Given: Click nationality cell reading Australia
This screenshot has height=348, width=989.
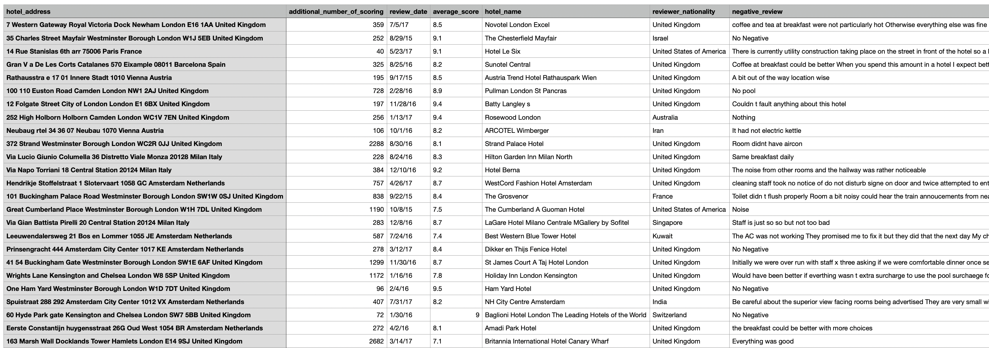Looking at the screenshot, I should tap(689, 117).
